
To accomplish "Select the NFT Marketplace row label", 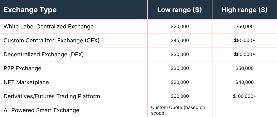I will 26,82.
